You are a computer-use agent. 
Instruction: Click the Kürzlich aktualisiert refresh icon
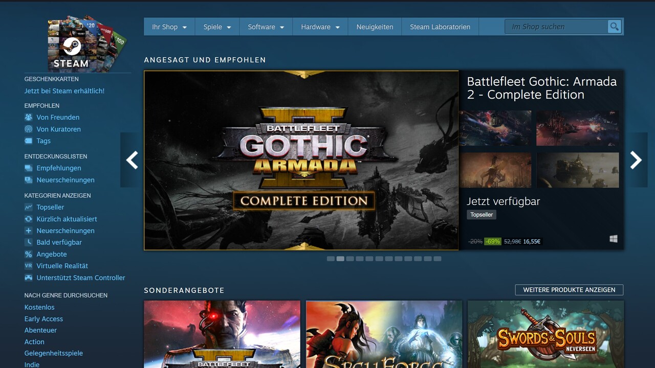29,219
